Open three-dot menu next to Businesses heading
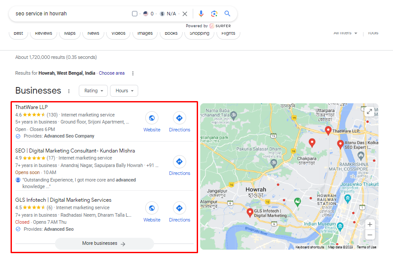Image resolution: width=393 pixels, height=258 pixels. click(69, 91)
